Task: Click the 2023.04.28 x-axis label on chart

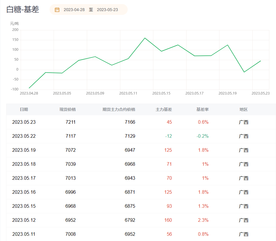Action: pos(29,93)
